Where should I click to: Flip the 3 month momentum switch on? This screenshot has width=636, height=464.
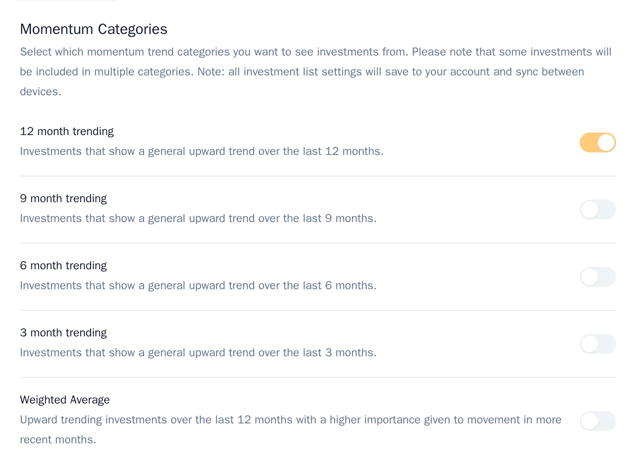pos(597,344)
